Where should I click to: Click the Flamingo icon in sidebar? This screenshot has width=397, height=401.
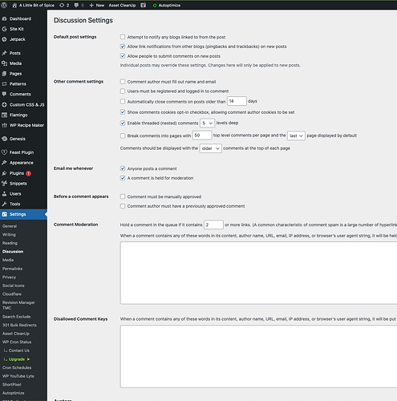point(4,115)
